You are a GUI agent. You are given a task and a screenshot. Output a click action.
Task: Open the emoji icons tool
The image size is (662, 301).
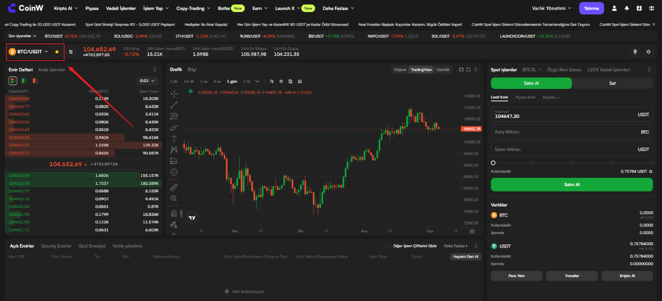point(174,172)
